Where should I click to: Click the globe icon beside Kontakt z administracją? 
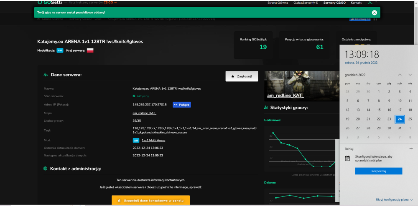click(x=45, y=168)
